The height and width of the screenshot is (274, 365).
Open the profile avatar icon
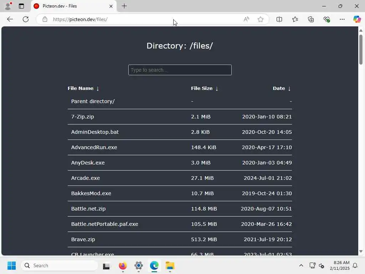point(8,6)
